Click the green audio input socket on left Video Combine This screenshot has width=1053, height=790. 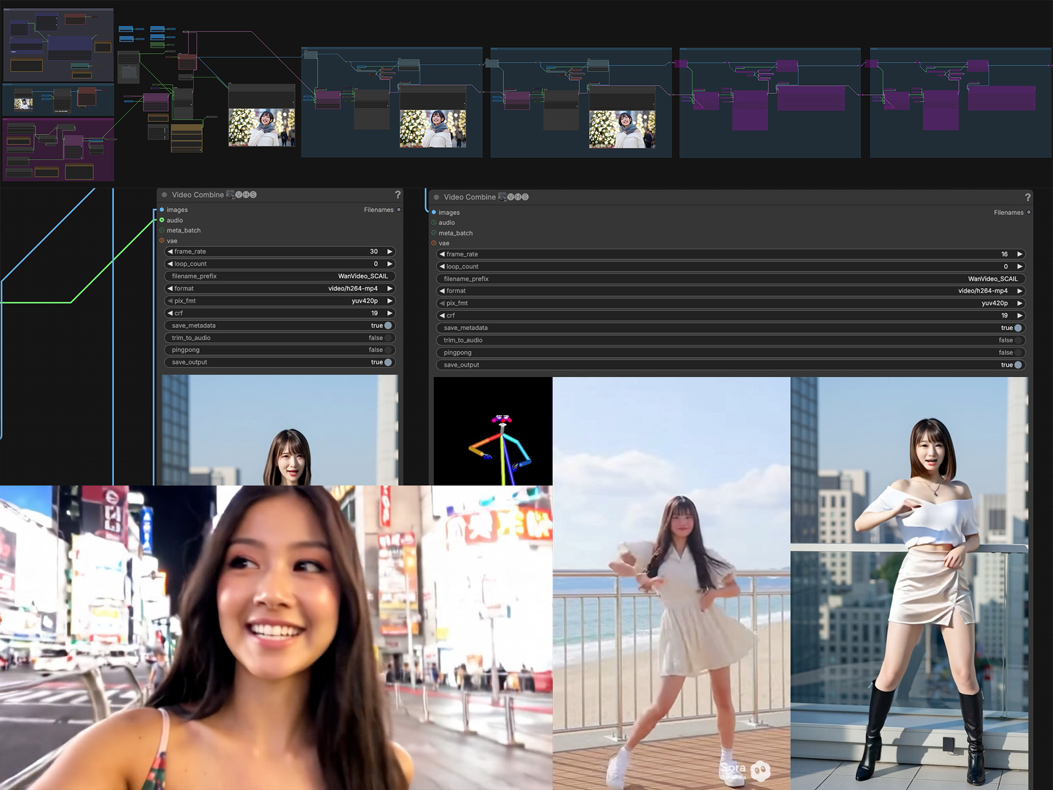click(161, 220)
